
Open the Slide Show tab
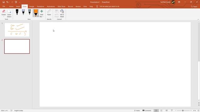point(61,7)
